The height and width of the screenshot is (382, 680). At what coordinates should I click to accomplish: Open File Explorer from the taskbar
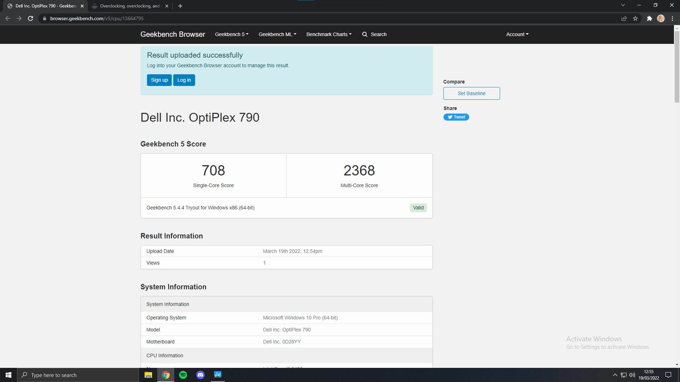tap(148, 375)
